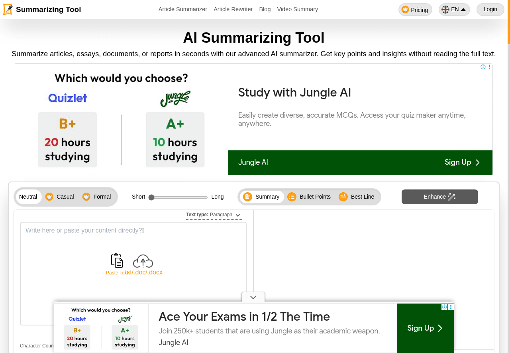The width and height of the screenshot is (510, 353).
Task: Click the downward chevron below input area
Action: 253,297
